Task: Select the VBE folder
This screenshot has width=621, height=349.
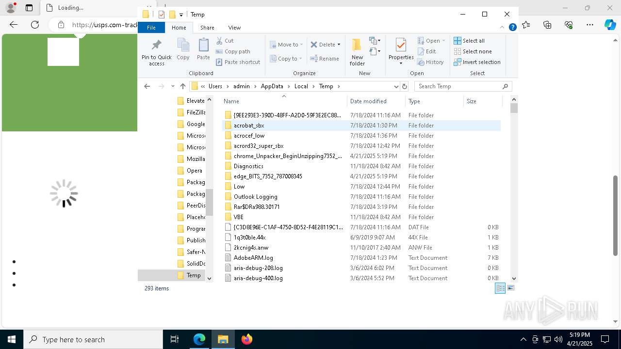Action: pyautogui.click(x=361, y=217)
